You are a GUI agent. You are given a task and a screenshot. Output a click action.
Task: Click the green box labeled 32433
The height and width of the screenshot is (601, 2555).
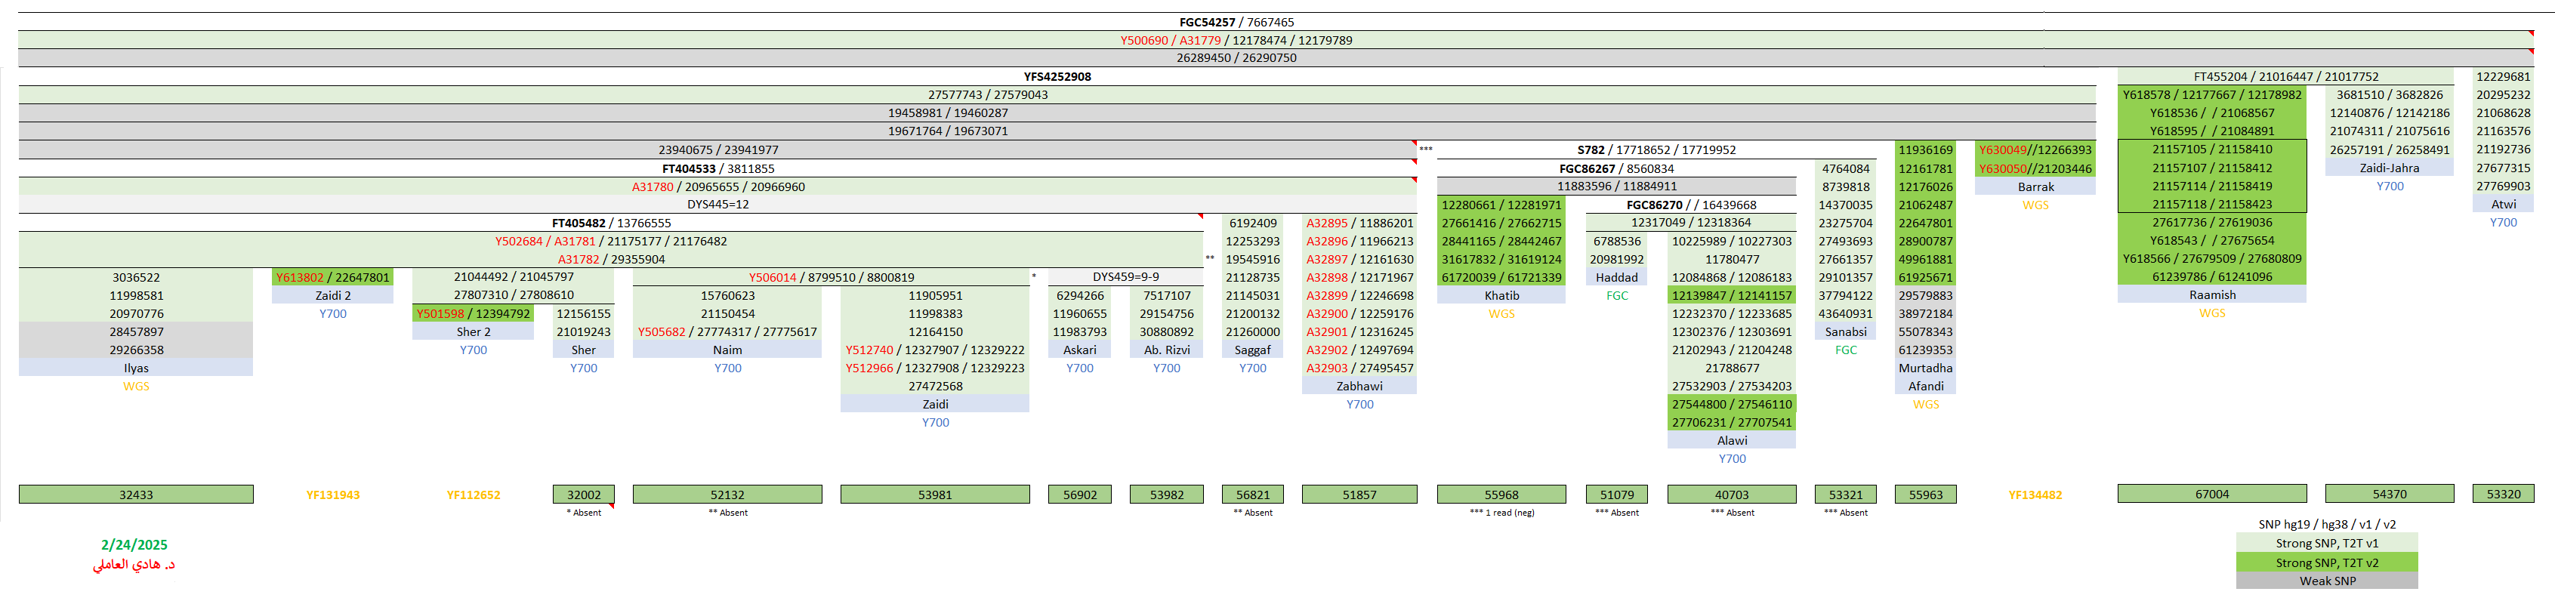[x=136, y=495]
